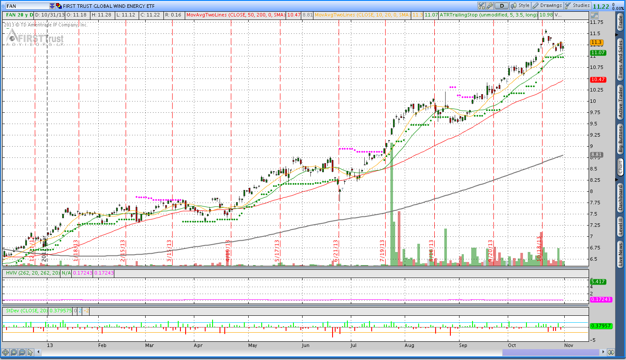Click the 0.17243 magenta axis bubble
This screenshot has width=626, height=360.
coord(601,300)
